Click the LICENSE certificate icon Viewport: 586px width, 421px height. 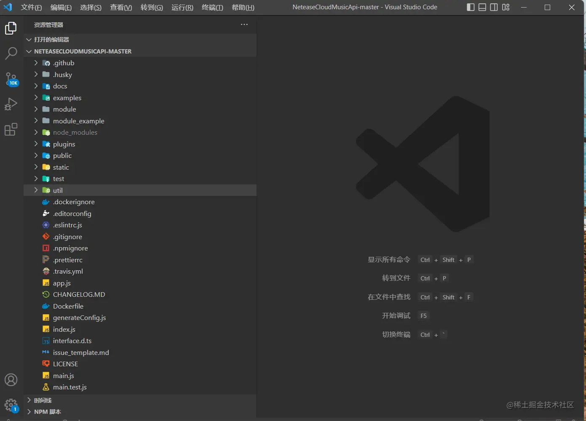click(x=46, y=364)
